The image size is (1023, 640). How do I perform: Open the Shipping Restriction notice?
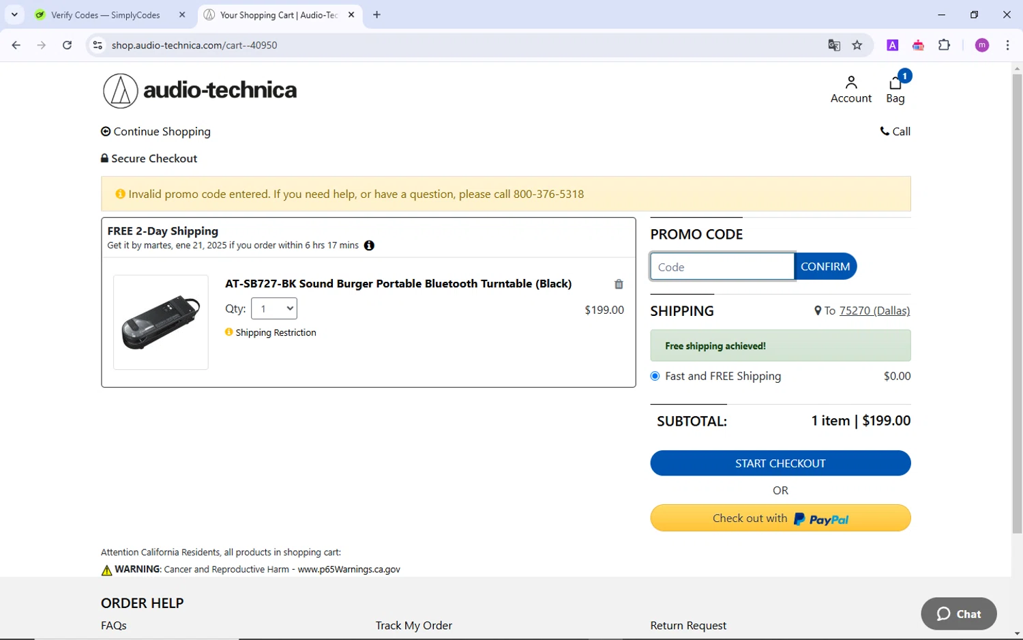271,332
